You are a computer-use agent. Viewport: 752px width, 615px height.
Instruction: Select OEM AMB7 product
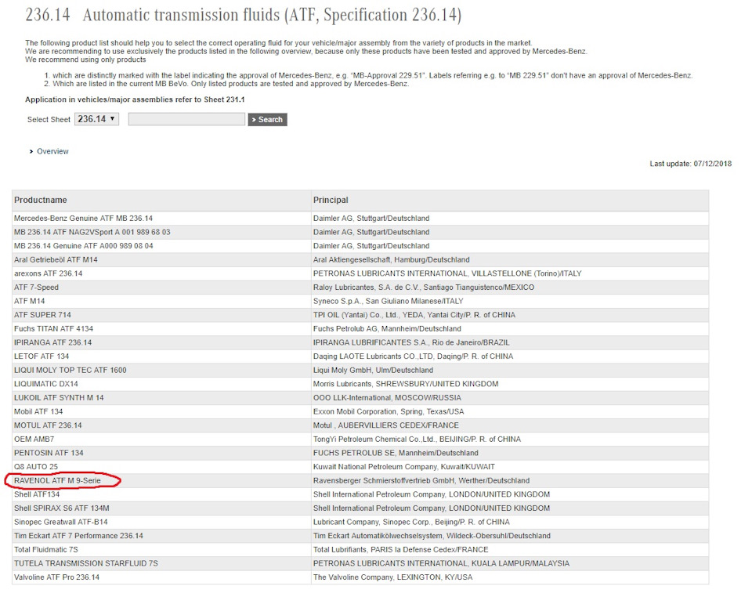click(x=34, y=440)
